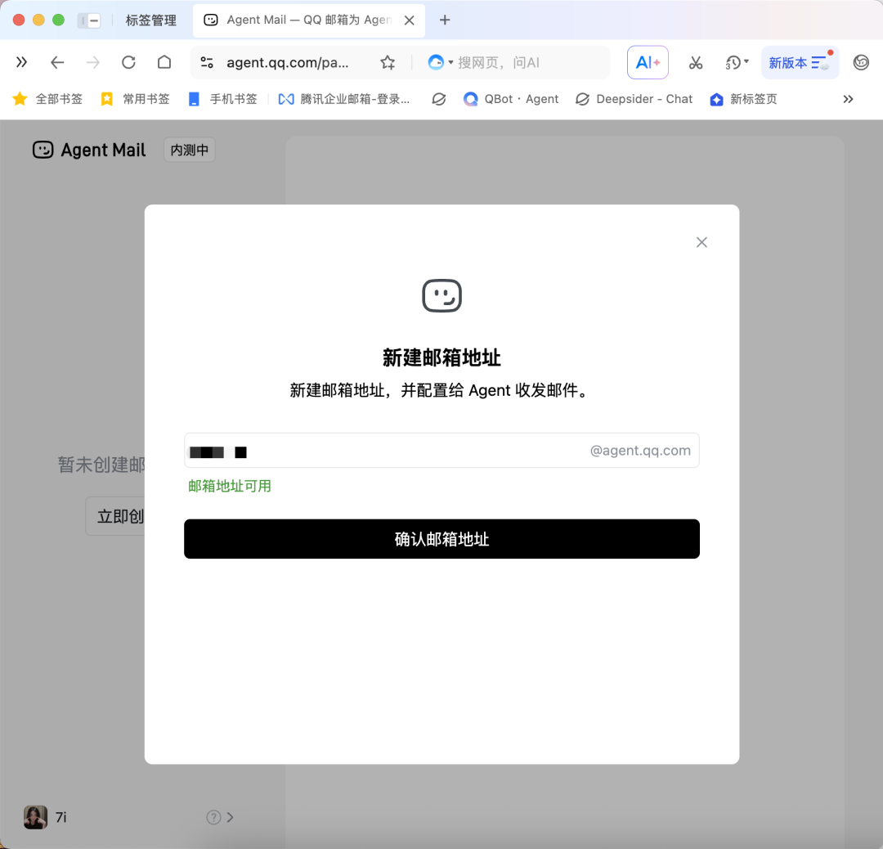Image resolution: width=883 pixels, height=849 pixels.
Task: Switch to the 标签管理 tab
Action: tap(151, 20)
